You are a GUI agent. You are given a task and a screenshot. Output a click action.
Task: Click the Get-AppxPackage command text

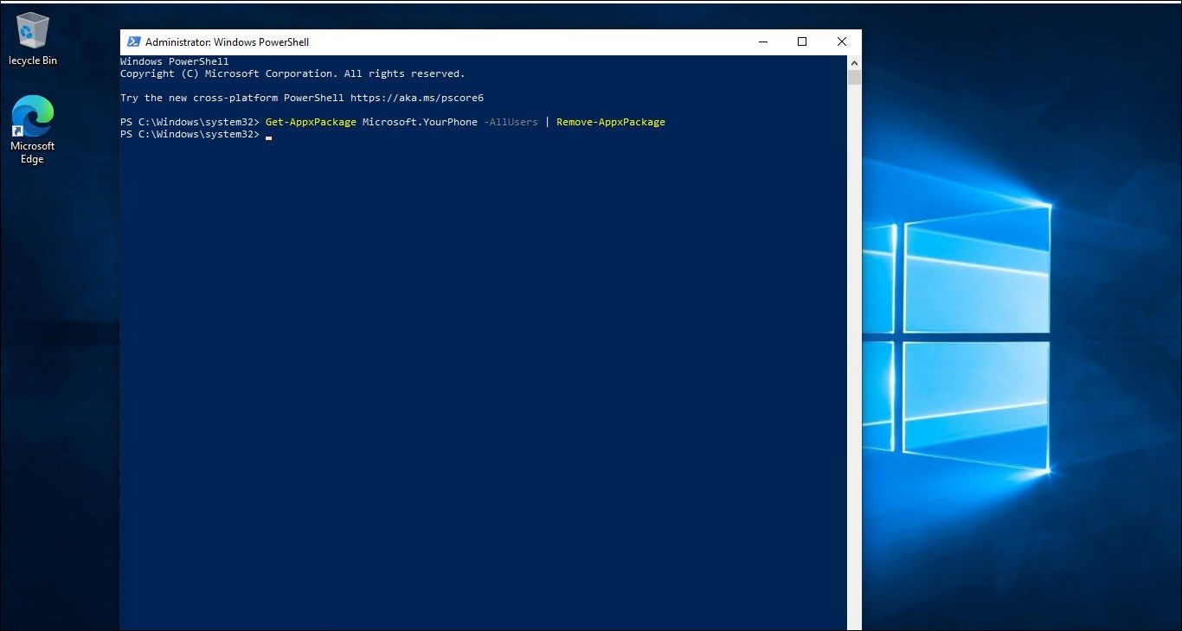pos(310,122)
